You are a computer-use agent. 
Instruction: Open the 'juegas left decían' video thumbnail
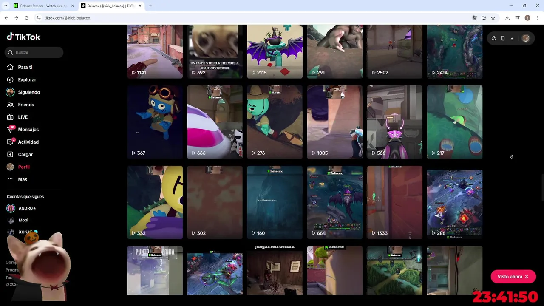coord(275,270)
